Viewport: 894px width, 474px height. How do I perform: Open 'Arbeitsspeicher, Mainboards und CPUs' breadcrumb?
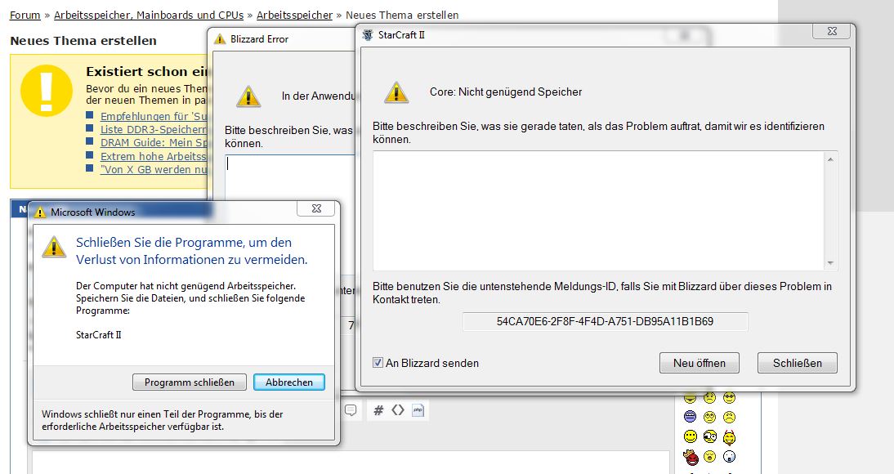tap(149, 15)
